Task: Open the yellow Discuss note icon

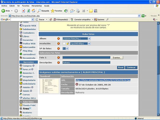Action: (x=91, y=11)
